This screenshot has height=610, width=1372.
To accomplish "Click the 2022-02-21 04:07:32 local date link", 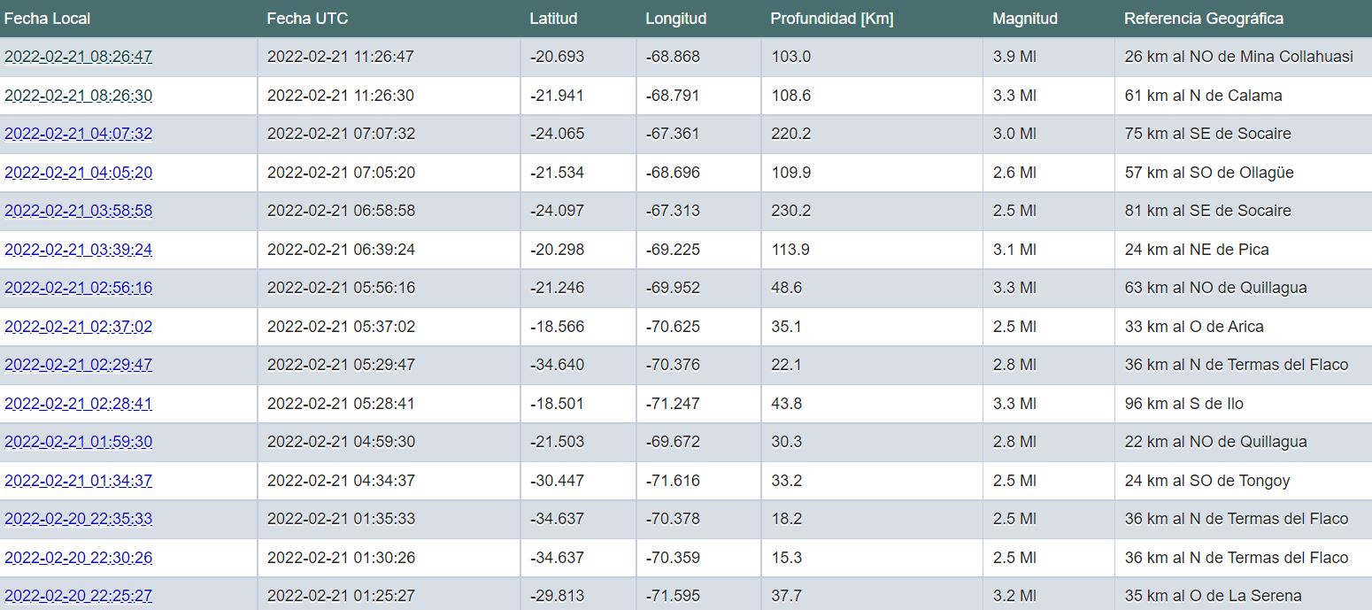I will tap(78, 134).
